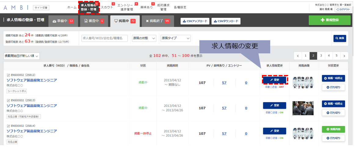Click 掲載再開 for WID 25814
The image size is (356, 147).
click(333, 129)
